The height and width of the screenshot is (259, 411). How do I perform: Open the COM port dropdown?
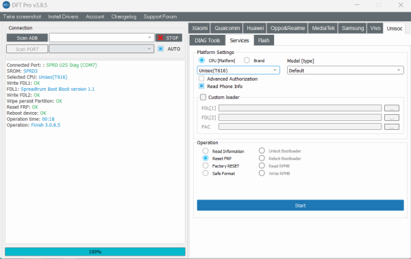pyautogui.click(x=101, y=49)
